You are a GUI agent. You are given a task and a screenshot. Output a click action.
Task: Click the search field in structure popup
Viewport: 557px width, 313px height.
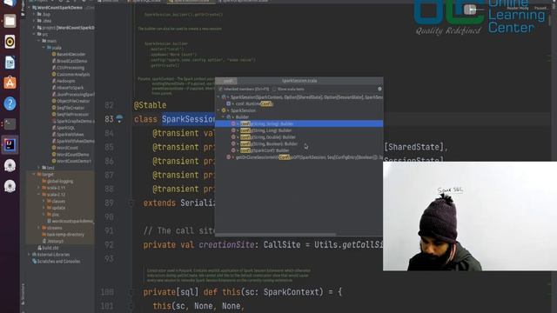(x=227, y=81)
